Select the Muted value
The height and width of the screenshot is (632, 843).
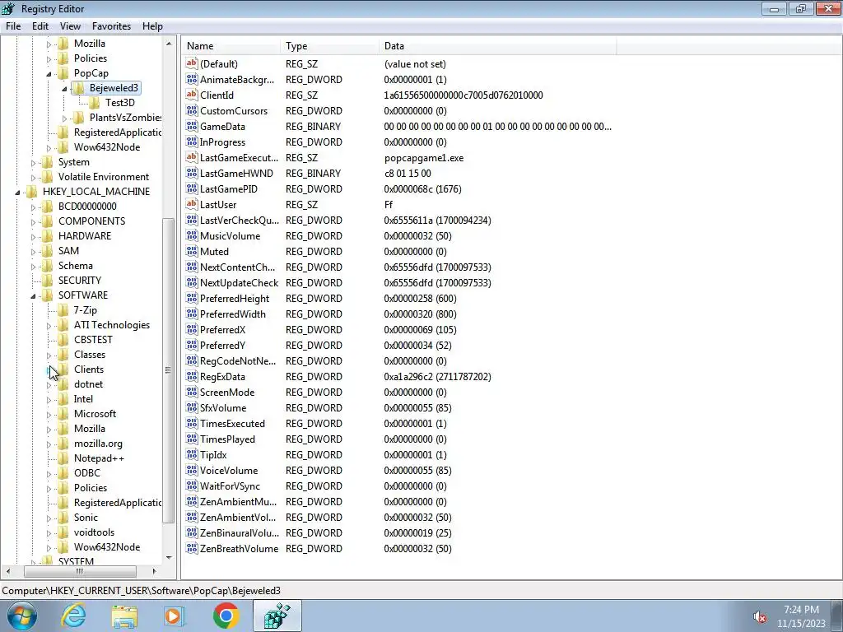click(x=214, y=252)
